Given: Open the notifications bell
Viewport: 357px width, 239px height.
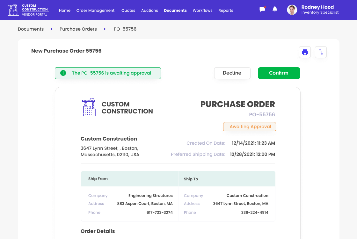Looking at the screenshot, I should point(275,9).
